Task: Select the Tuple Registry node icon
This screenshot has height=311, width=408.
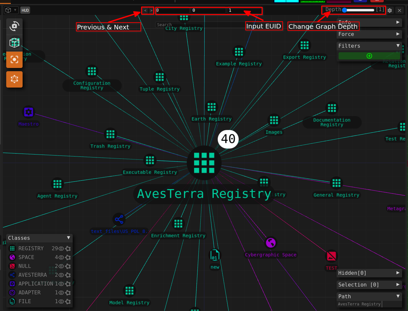Action: click(x=159, y=77)
